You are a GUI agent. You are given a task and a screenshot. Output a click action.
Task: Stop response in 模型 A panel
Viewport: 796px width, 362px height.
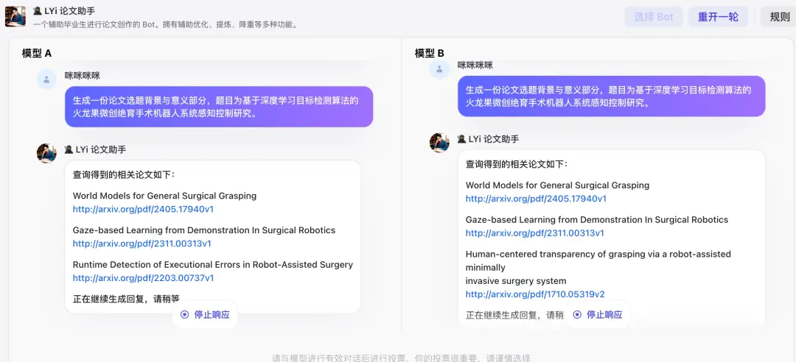pos(205,314)
